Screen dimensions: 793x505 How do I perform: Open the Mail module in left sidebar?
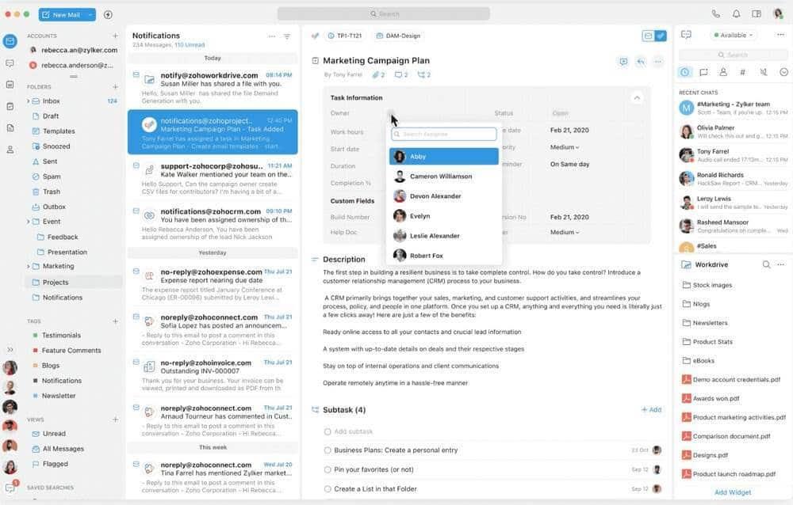click(x=10, y=41)
